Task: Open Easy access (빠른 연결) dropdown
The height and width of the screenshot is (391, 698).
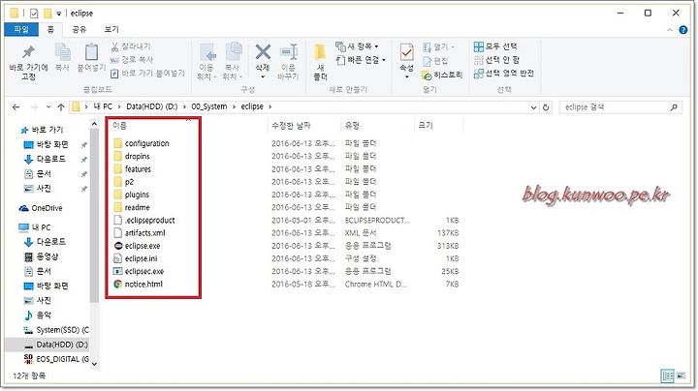Action: [361, 60]
